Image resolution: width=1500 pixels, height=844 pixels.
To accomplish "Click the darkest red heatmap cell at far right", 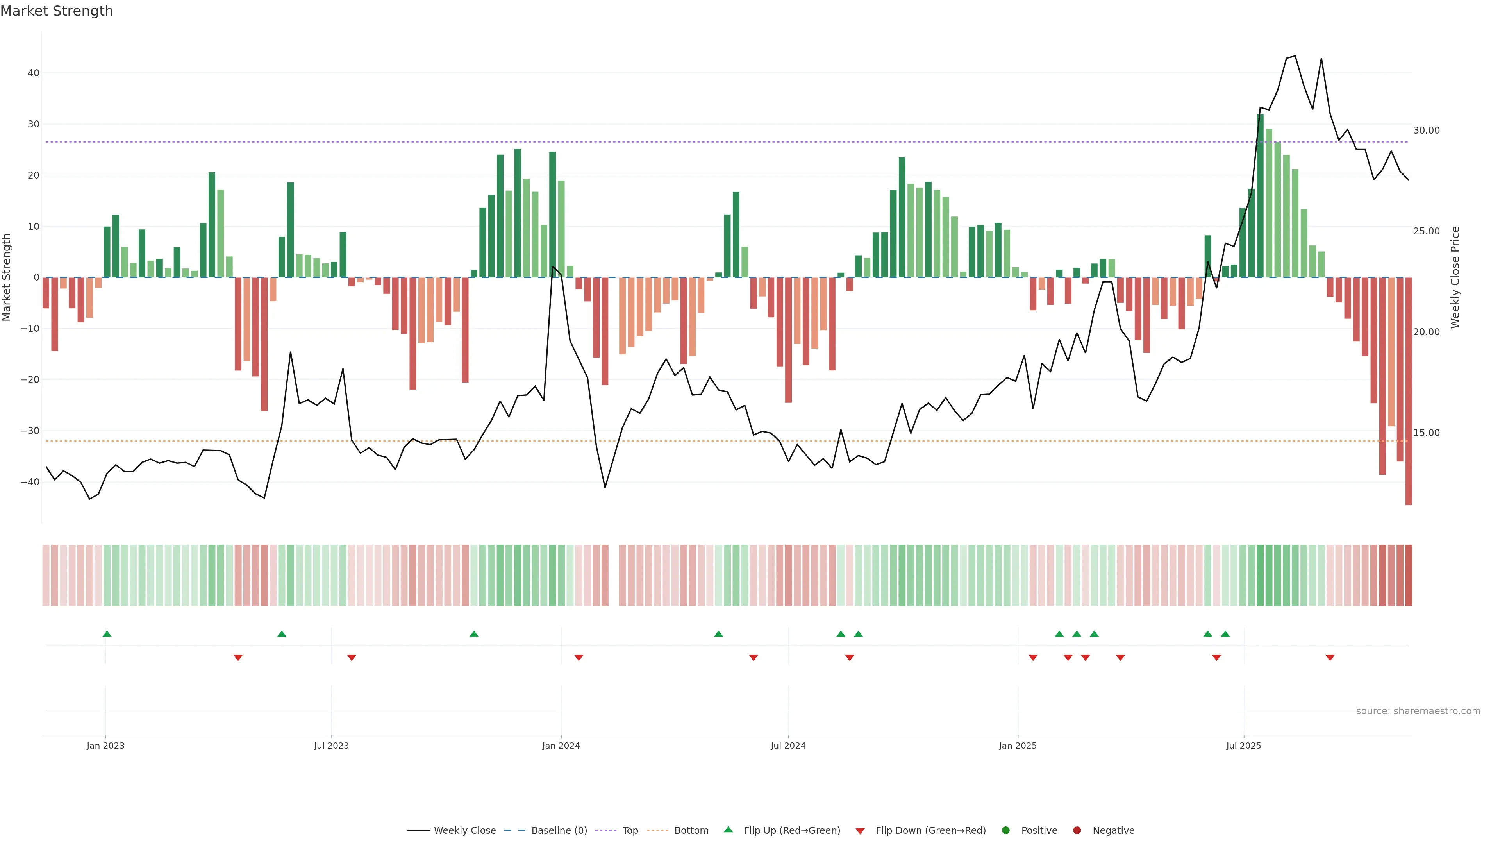I will pos(1409,576).
